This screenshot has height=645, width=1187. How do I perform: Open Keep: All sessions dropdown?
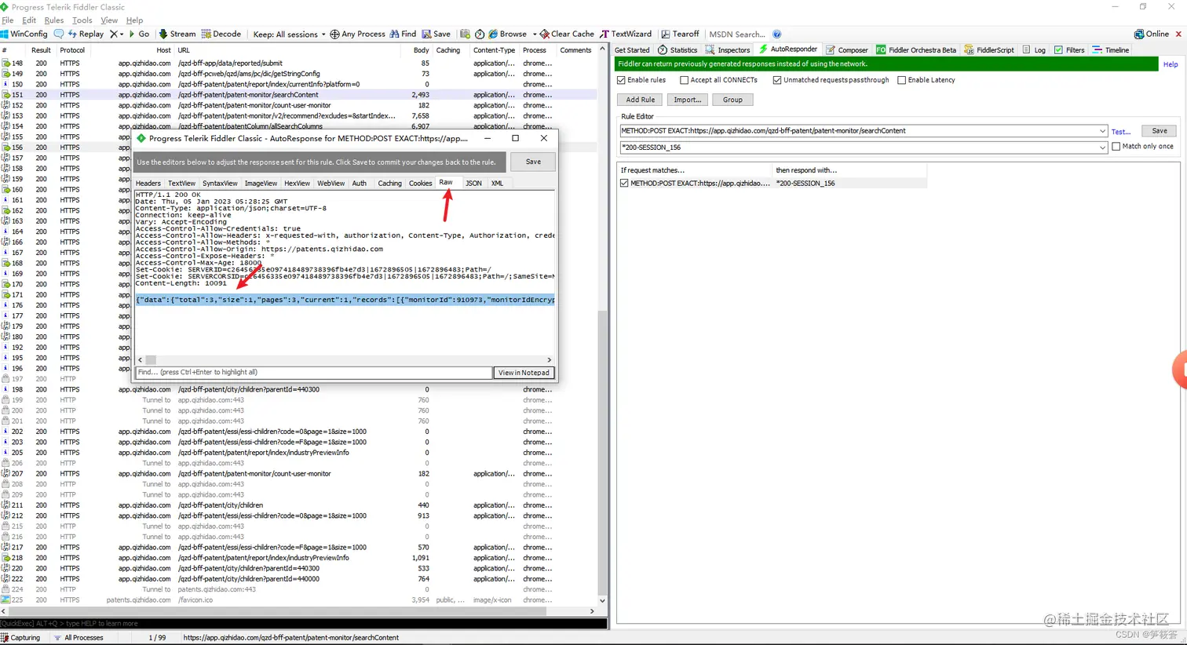click(289, 34)
